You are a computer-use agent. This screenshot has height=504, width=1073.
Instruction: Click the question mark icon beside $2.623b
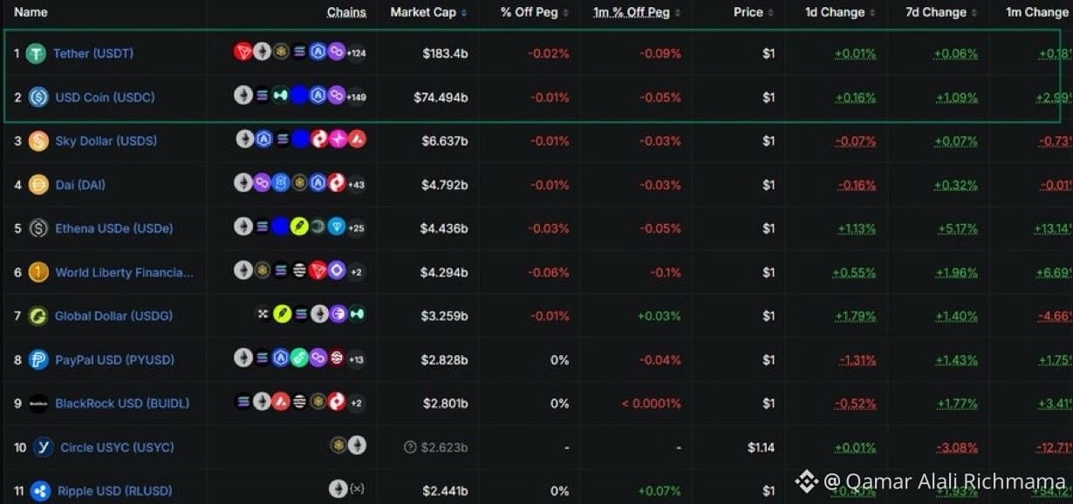coord(410,447)
